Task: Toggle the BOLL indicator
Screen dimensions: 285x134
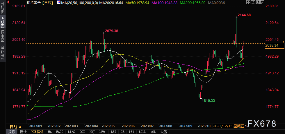Action: (x=142, y=132)
